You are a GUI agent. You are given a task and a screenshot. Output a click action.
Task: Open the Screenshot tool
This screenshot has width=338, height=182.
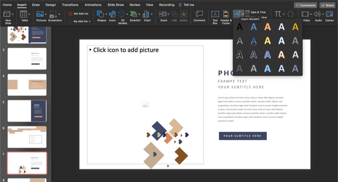coord(55,14)
